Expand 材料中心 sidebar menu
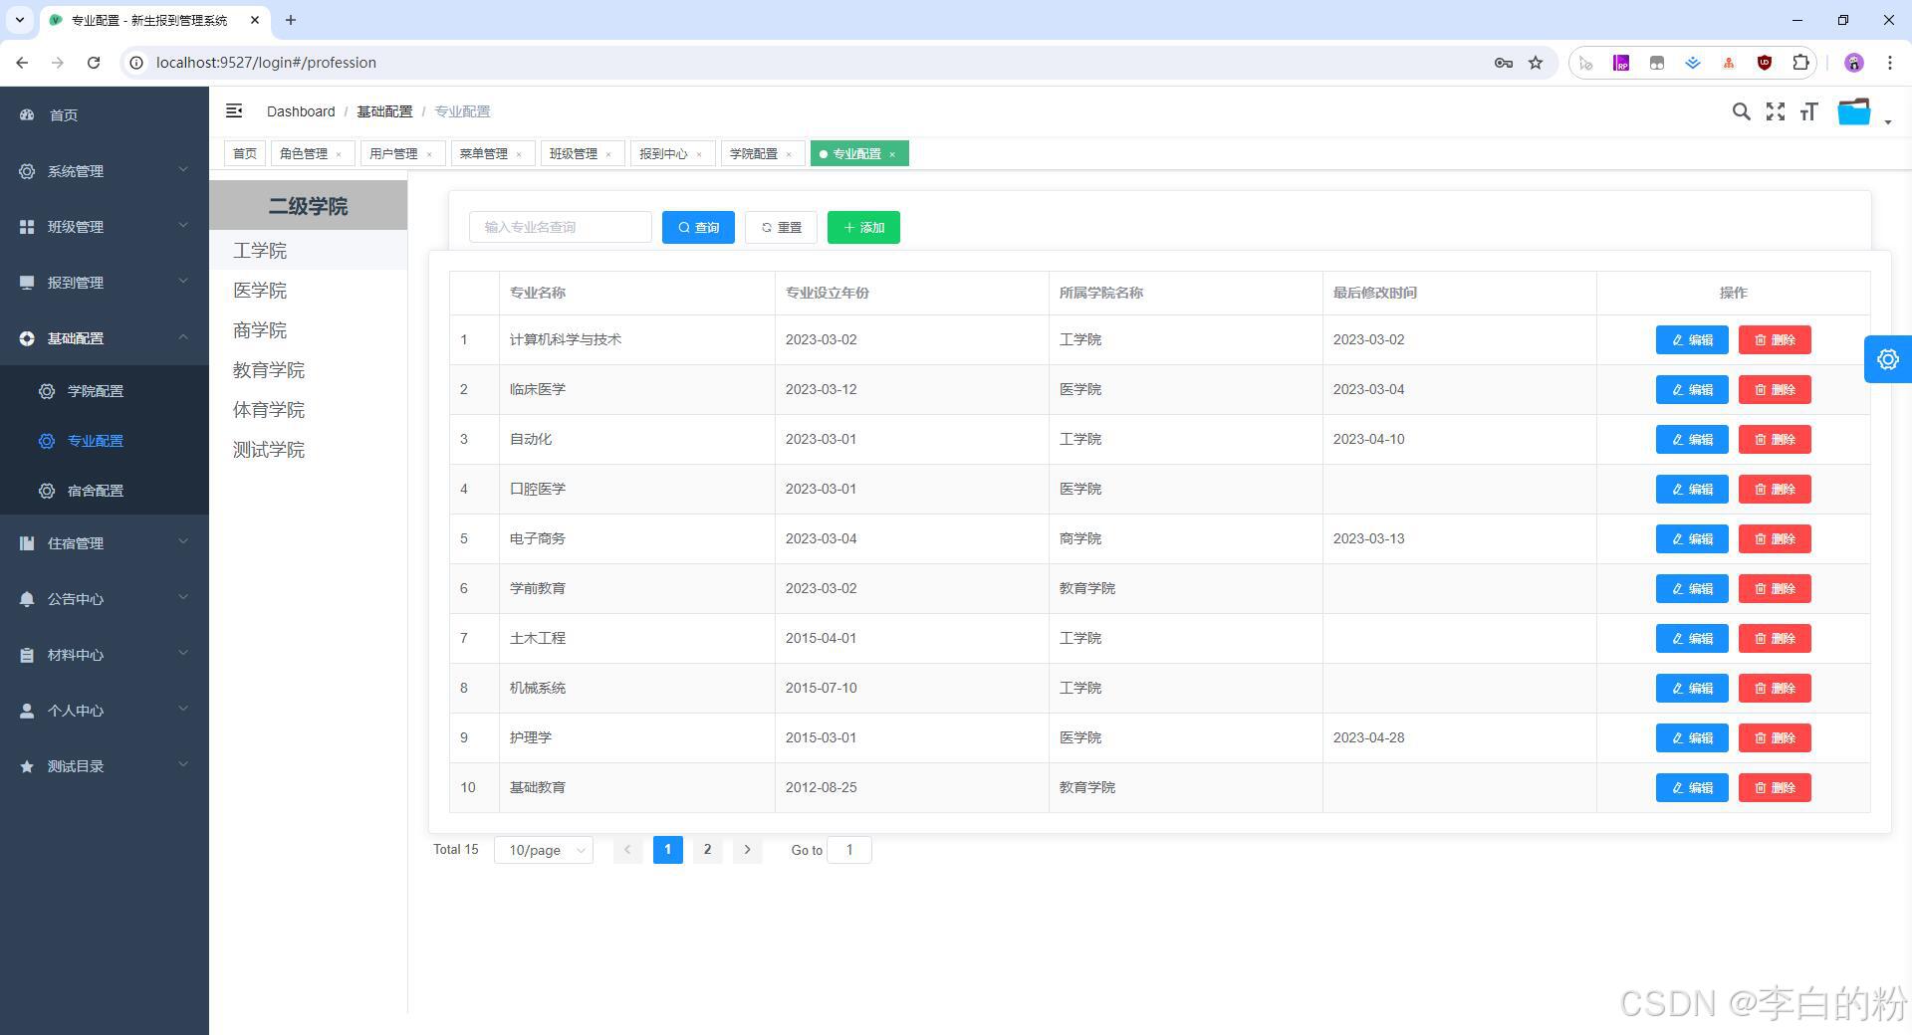Screen dimensions: 1912x1035 click(x=105, y=654)
